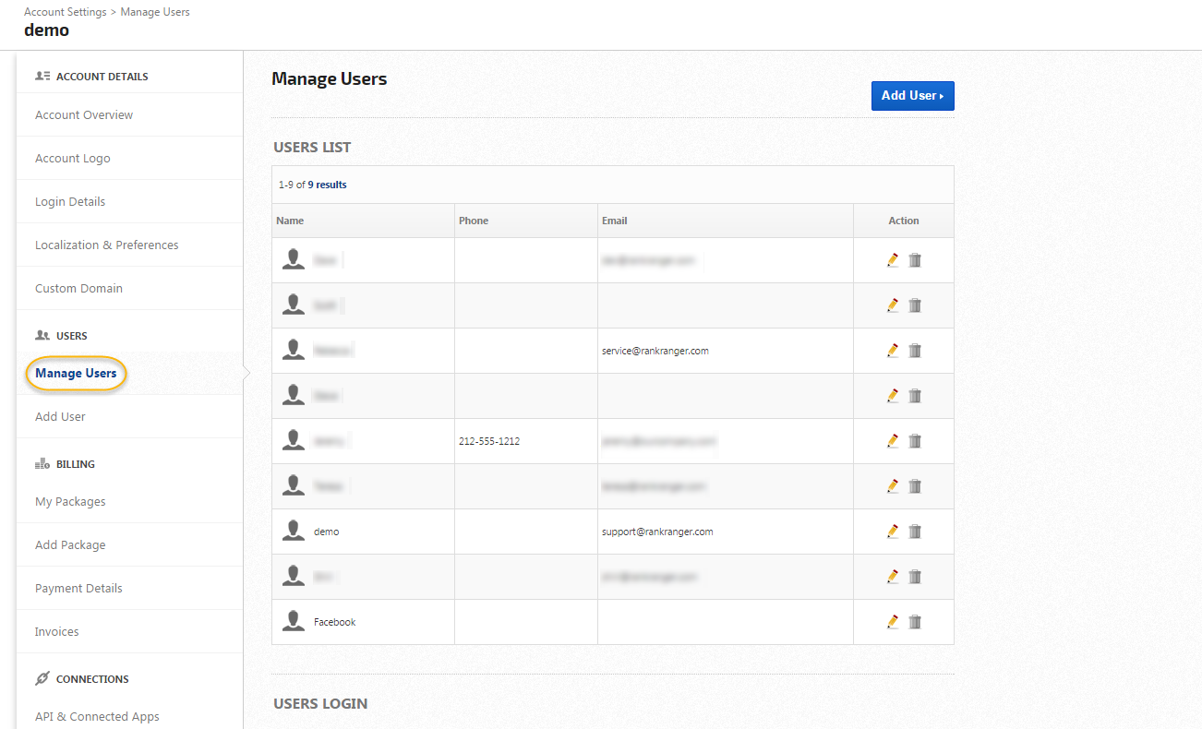Go to Account Logo settings
Image resolution: width=1202 pixels, height=729 pixels.
point(73,159)
